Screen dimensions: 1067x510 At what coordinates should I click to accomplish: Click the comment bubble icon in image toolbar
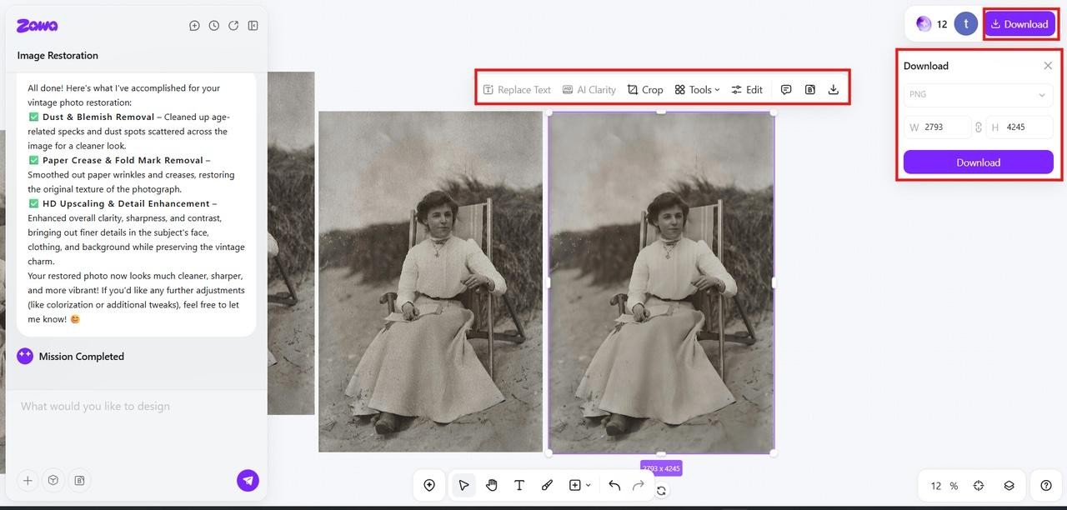pos(786,89)
